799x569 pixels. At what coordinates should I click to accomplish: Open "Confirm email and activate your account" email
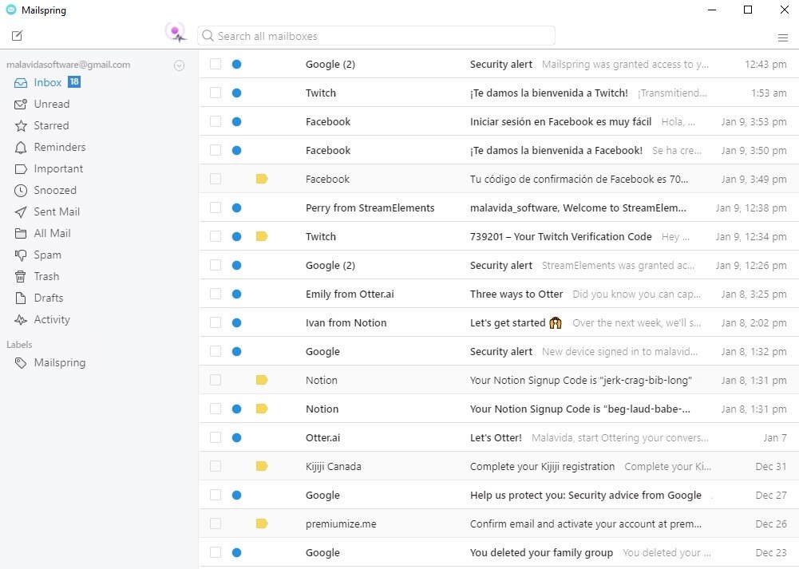[x=586, y=524]
